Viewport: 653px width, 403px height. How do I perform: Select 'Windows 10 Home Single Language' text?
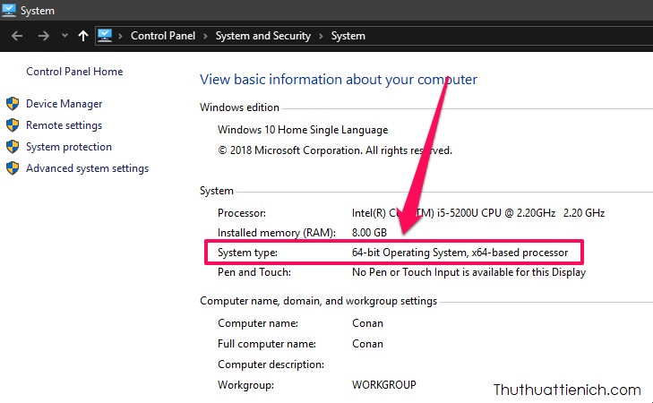(303, 130)
